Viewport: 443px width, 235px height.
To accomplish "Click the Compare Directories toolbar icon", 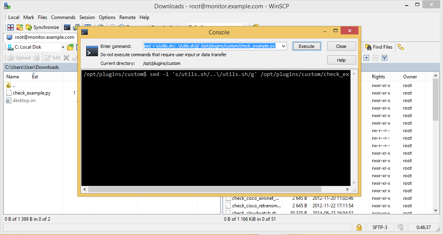I will point(11,27).
